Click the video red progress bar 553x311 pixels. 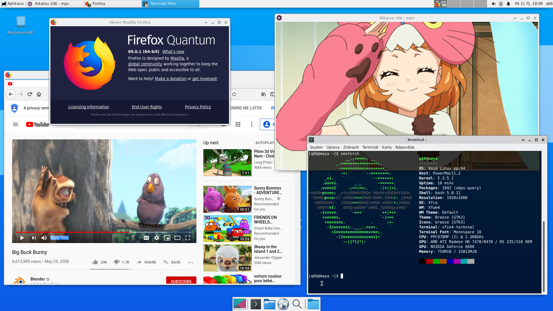pos(72,232)
